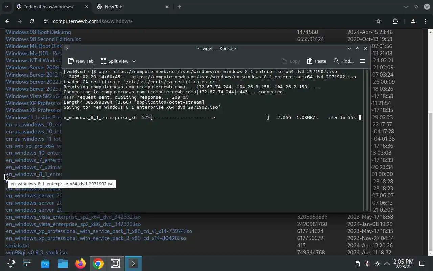Open a new Chrome tab with plus button

tap(179, 7)
